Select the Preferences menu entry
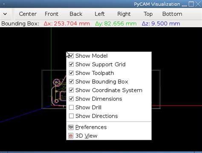202x153 pixels. point(109,127)
